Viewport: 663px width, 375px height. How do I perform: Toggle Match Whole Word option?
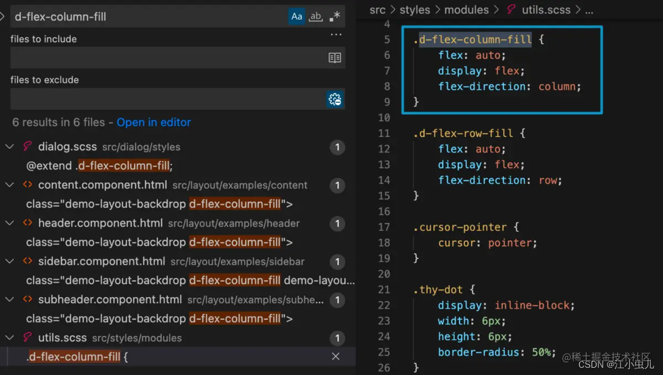(315, 17)
